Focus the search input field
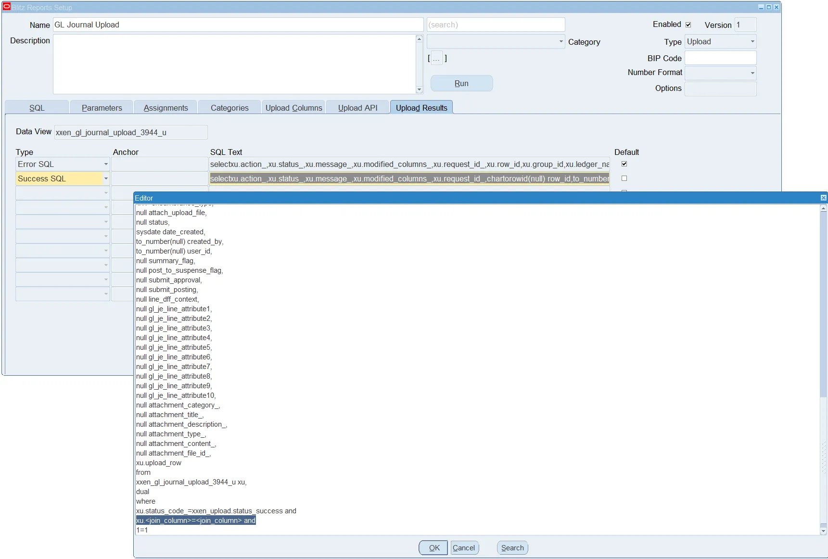This screenshot has height=559, width=828. coord(496,25)
